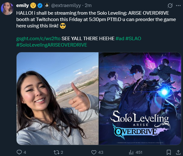This screenshot has width=183, height=156.
Task: Open the #ad hashtag
Action: coord(120,39)
